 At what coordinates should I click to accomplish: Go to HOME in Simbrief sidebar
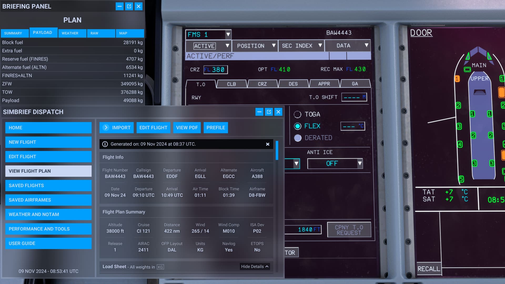(48, 128)
